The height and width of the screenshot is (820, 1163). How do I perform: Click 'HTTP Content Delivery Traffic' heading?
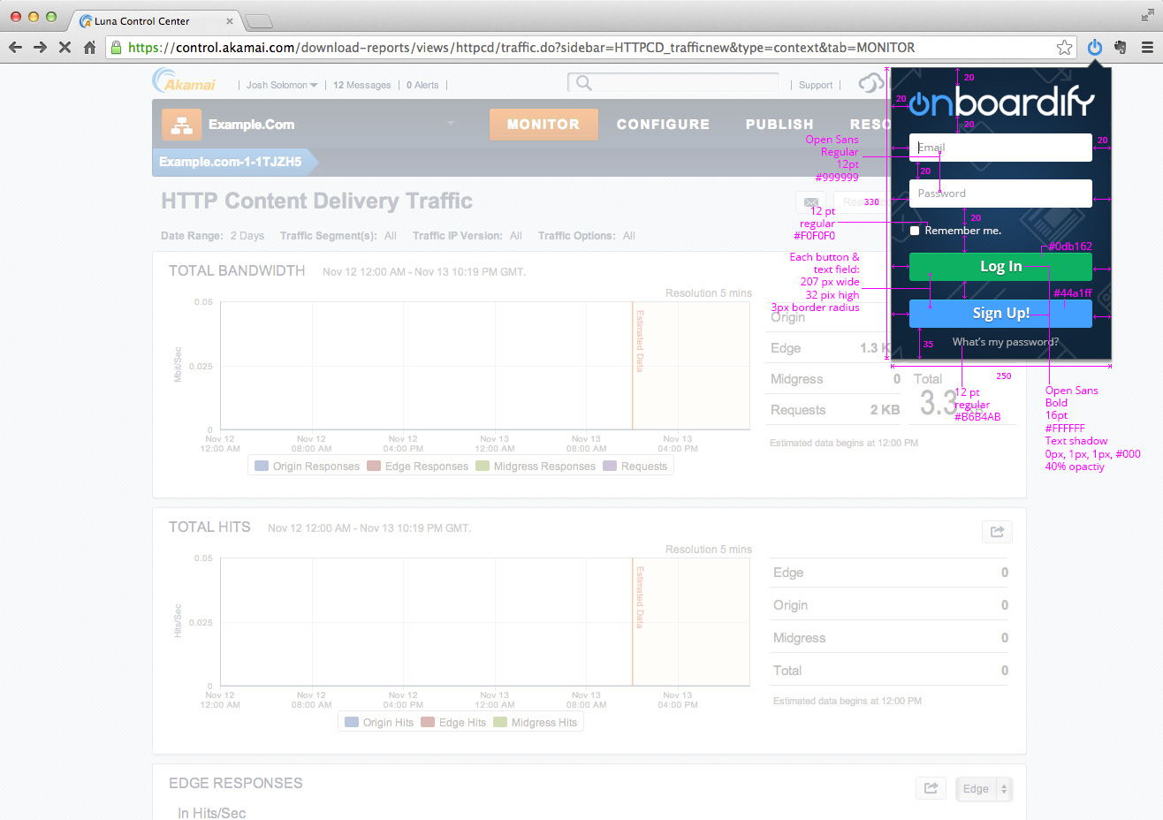(316, 201)
